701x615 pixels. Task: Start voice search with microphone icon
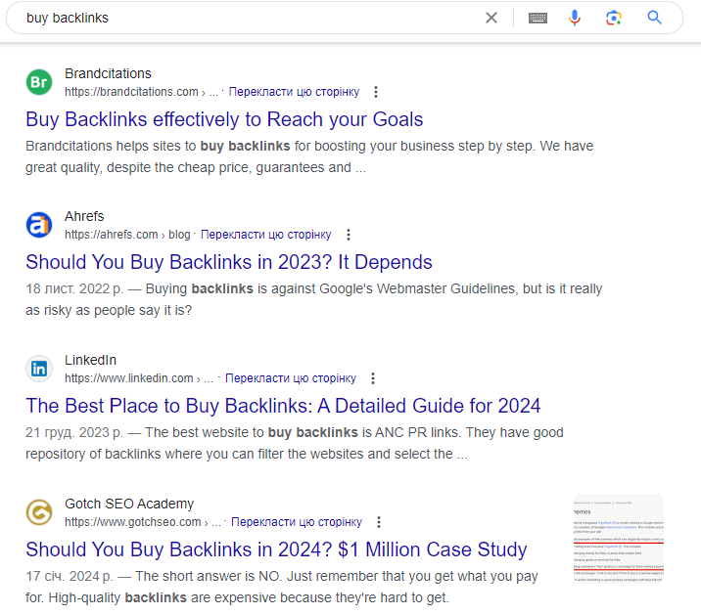click(x=575, y=18)
